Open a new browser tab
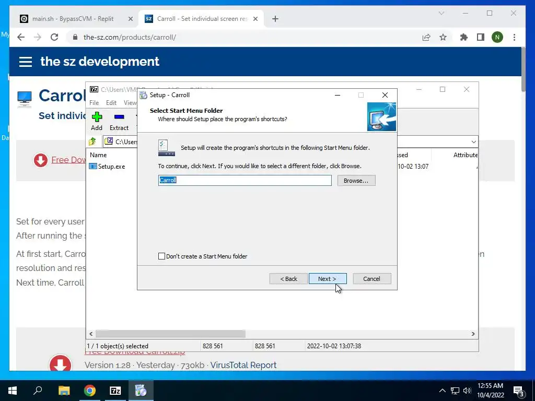The height and width of the screenshot is (401, 535). pos(275,19)
